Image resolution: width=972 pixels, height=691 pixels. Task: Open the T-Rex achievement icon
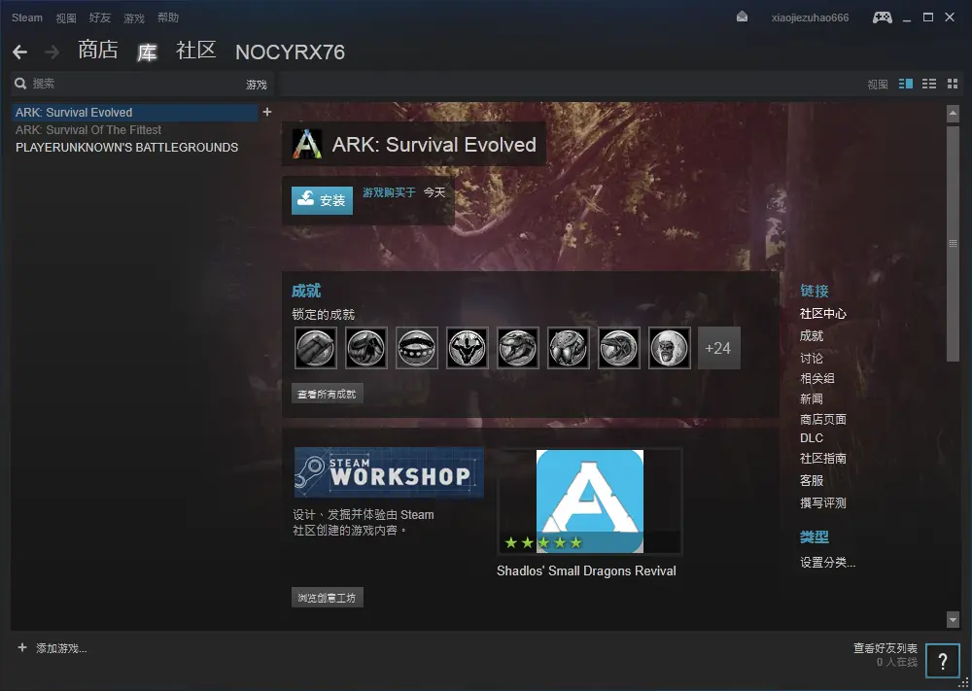tap(518, 348)
